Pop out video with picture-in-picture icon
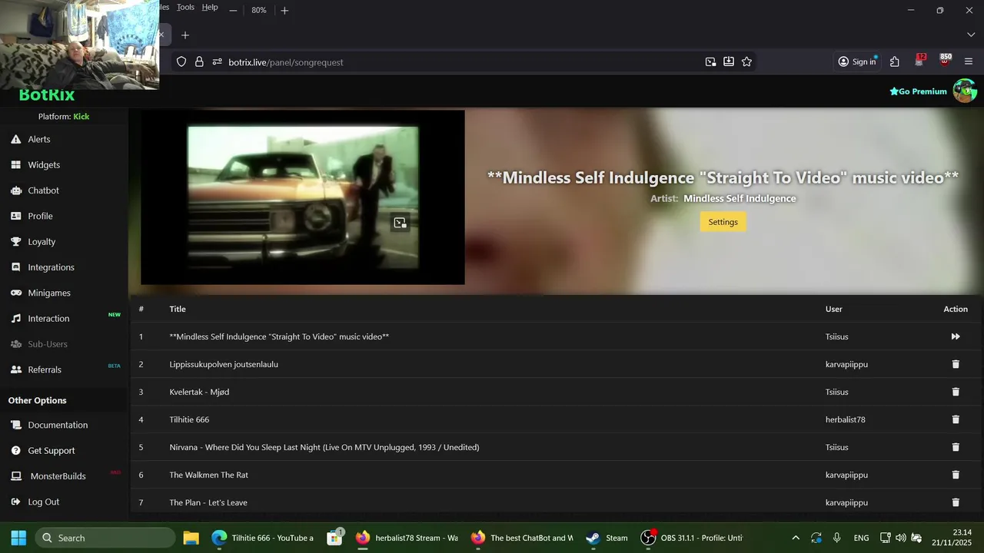984x553 pixels. (400, 223)
